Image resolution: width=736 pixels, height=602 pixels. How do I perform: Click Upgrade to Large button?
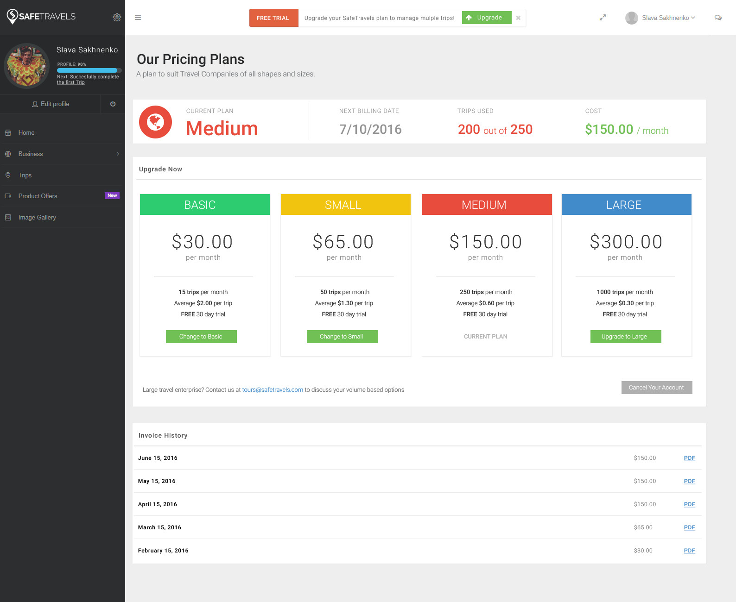(625, 337)
